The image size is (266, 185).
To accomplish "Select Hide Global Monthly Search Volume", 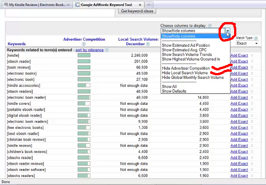I will click(193, 77).
